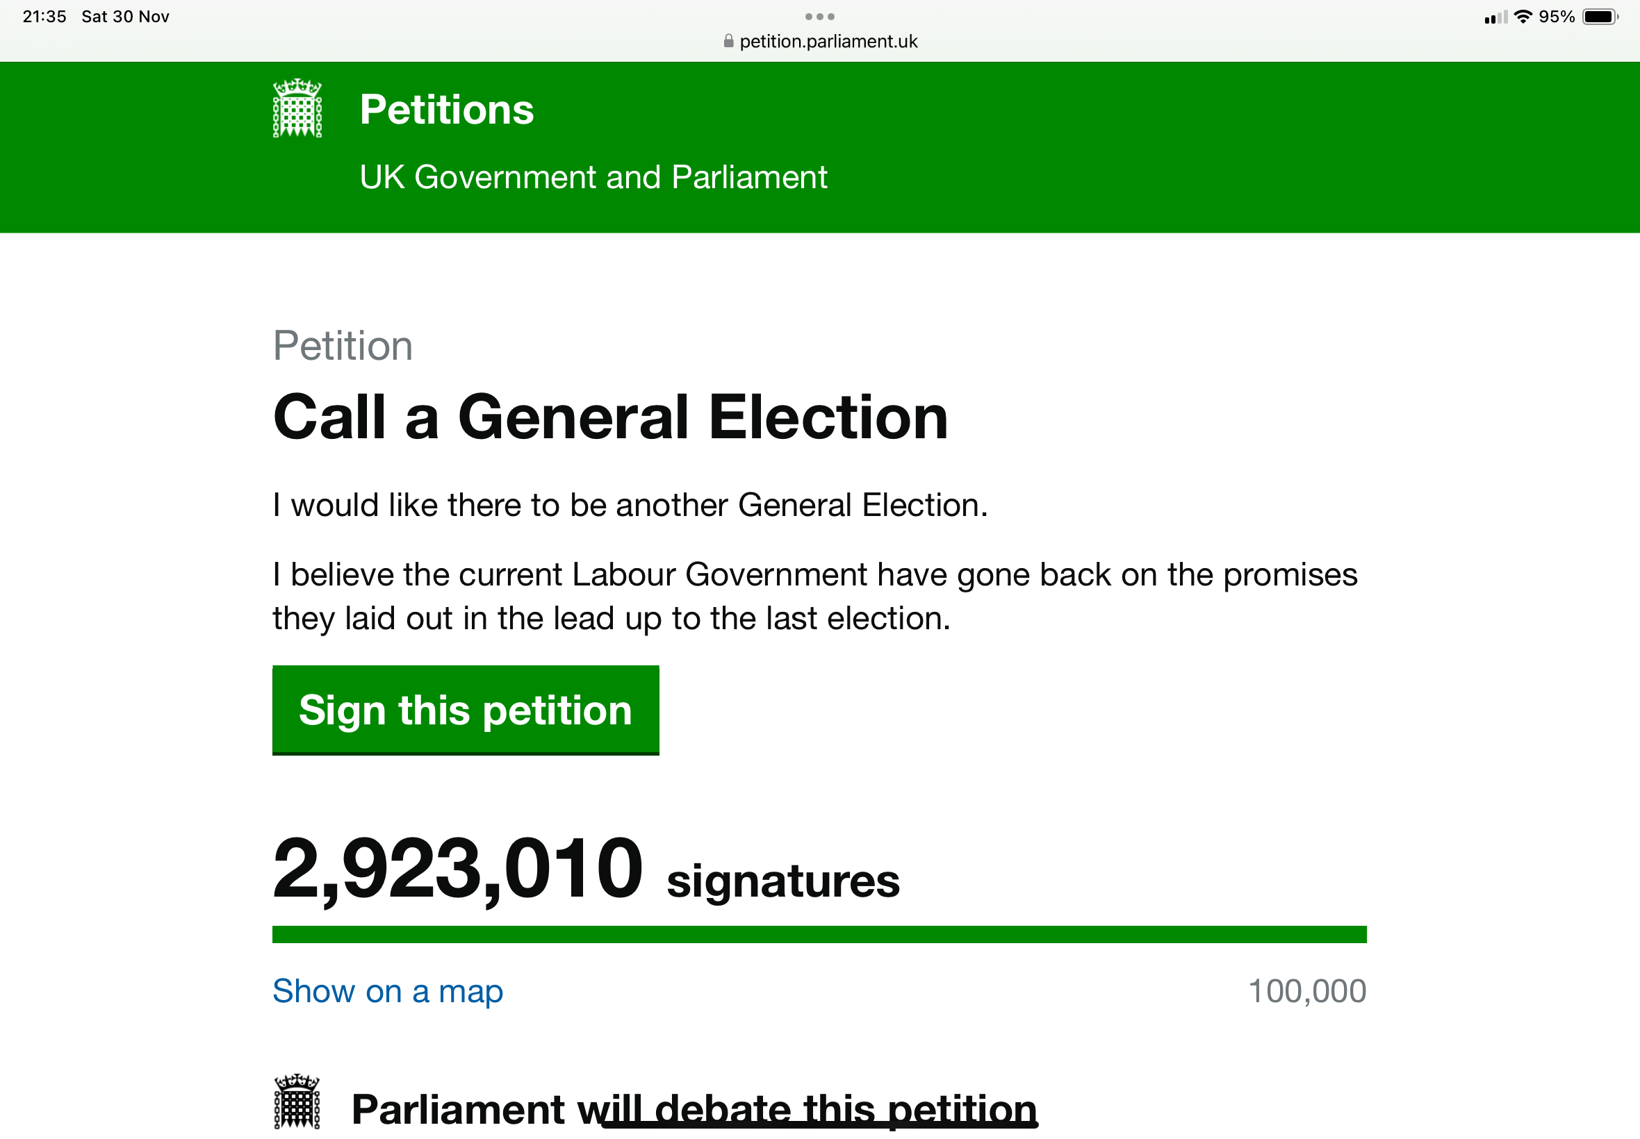Click the Parliament will debate this petition heading

pyautogui.click(x=694, y=1109)
